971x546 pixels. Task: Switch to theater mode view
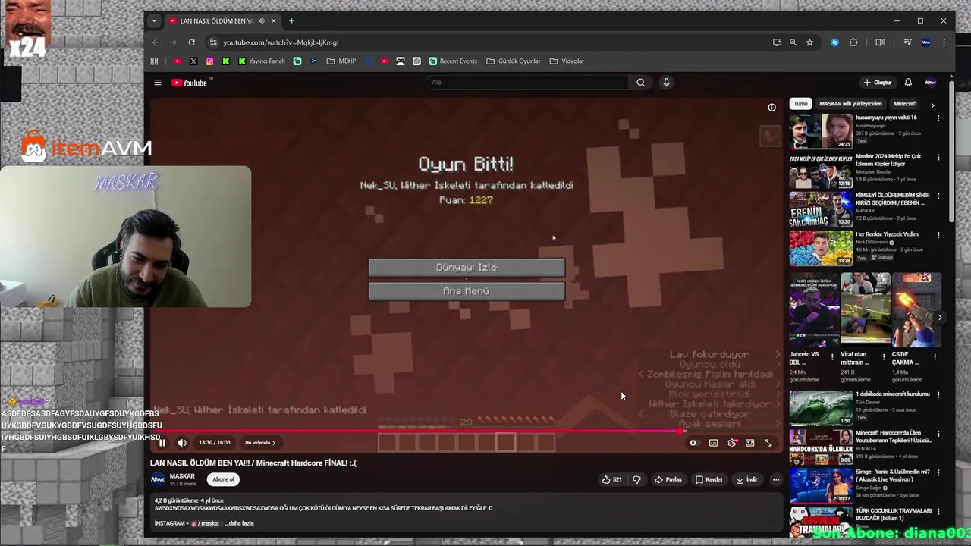click(x=750, y=443)
